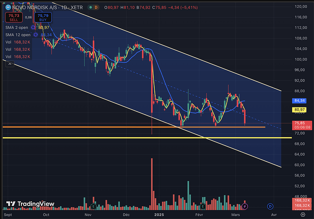
Task: Click the blue 84,34 price label
Action: pyautogui.click(x=299, y=101)
